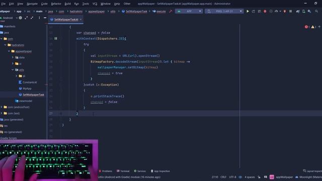
Task: Click the Search Everywhere magnifier icon
Action: (x=316, y=11)
